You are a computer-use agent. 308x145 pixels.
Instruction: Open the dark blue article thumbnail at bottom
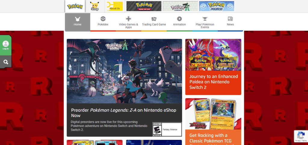click(154, 143)
